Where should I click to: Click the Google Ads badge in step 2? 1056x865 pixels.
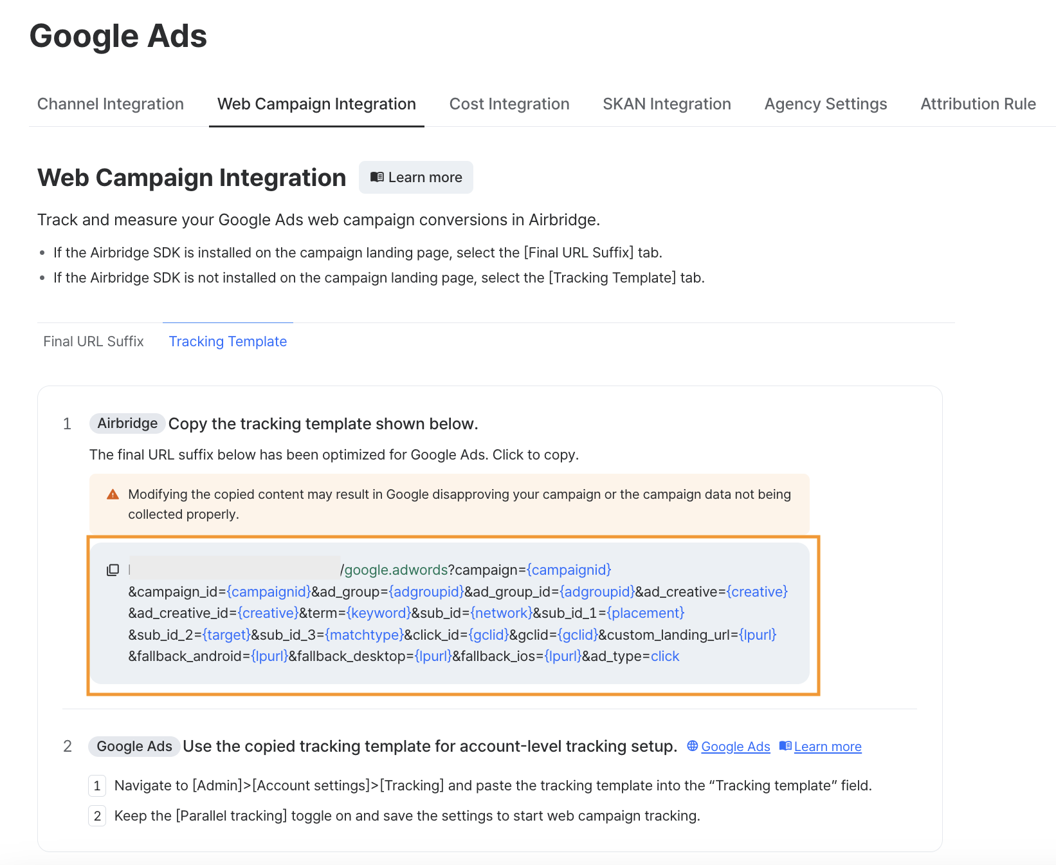pos(134,747)
